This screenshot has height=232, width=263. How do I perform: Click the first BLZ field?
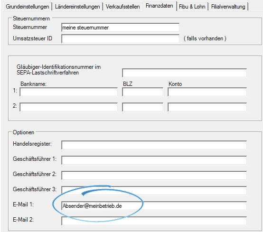coord(142,92)
